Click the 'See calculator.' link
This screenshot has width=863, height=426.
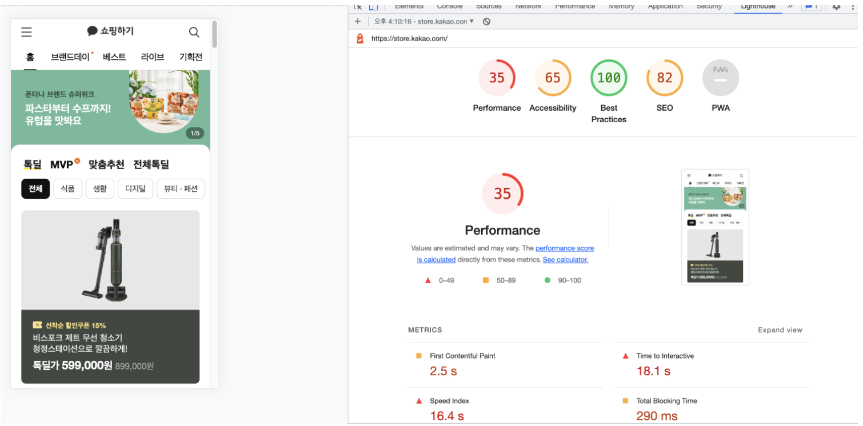point(565,260)
